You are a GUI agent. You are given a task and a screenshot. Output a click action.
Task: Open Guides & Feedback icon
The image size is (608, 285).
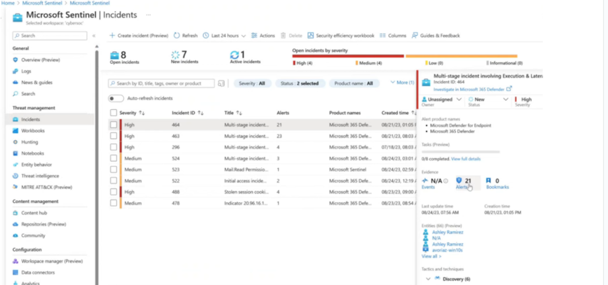tap(415, 36)
